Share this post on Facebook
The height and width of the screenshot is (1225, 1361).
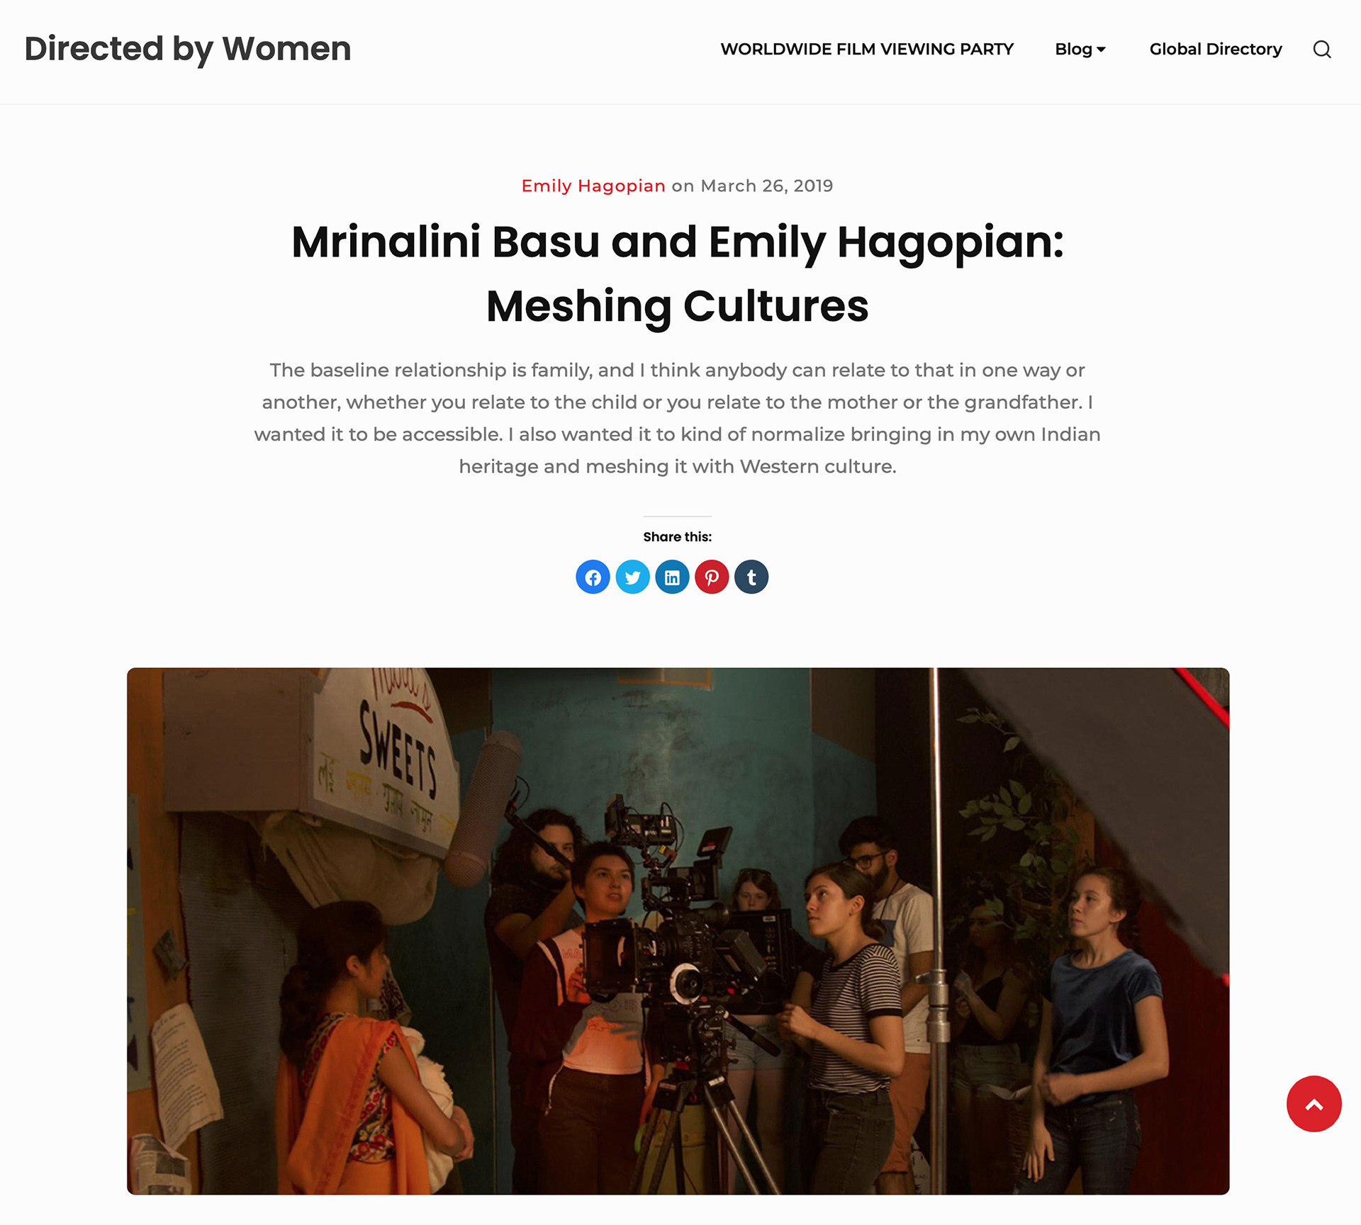pyautogui.click(x=593, y=577)
